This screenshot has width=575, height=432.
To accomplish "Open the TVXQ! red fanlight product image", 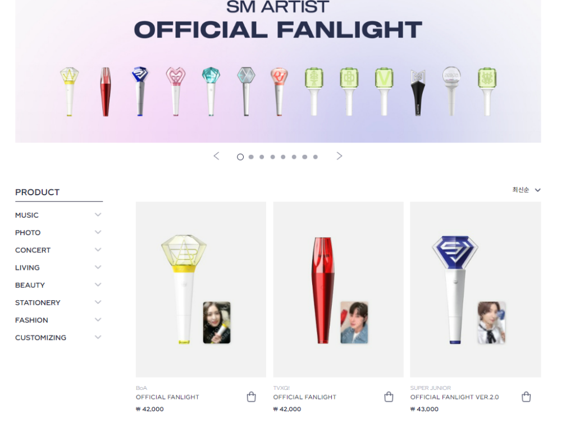I will (338, 289).
